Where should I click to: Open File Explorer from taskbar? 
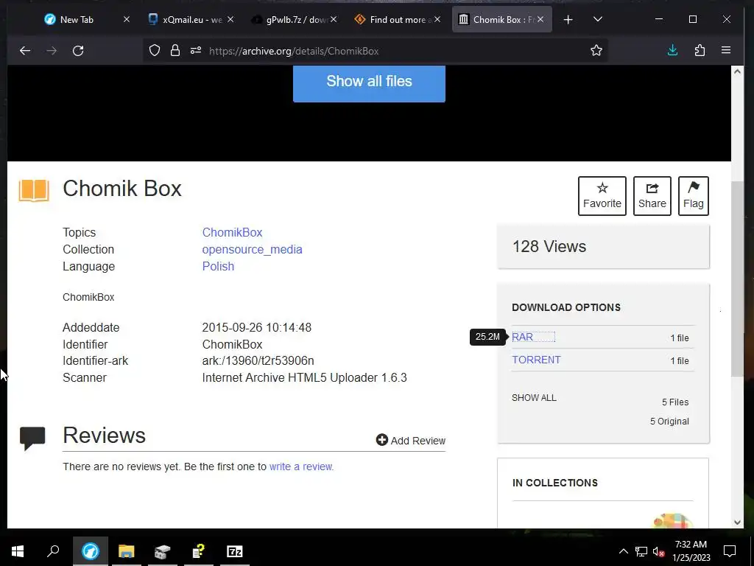click(x=127, y=551)
